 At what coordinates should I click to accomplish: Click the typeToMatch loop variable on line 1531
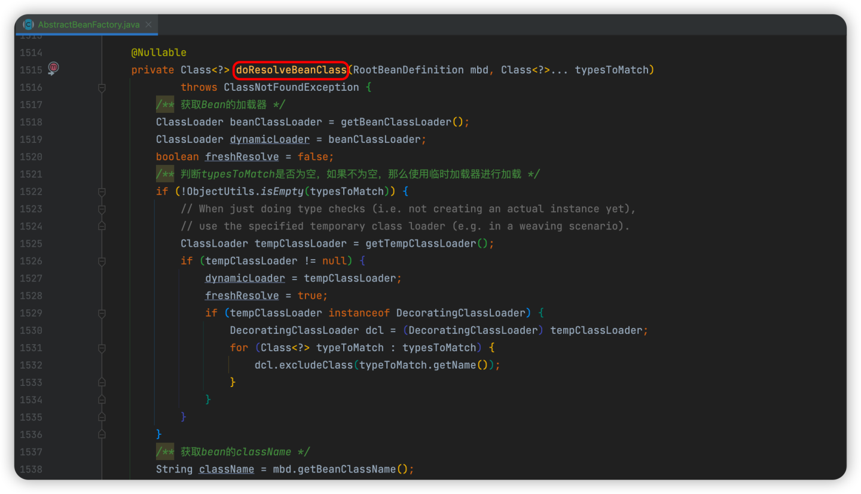350,348
